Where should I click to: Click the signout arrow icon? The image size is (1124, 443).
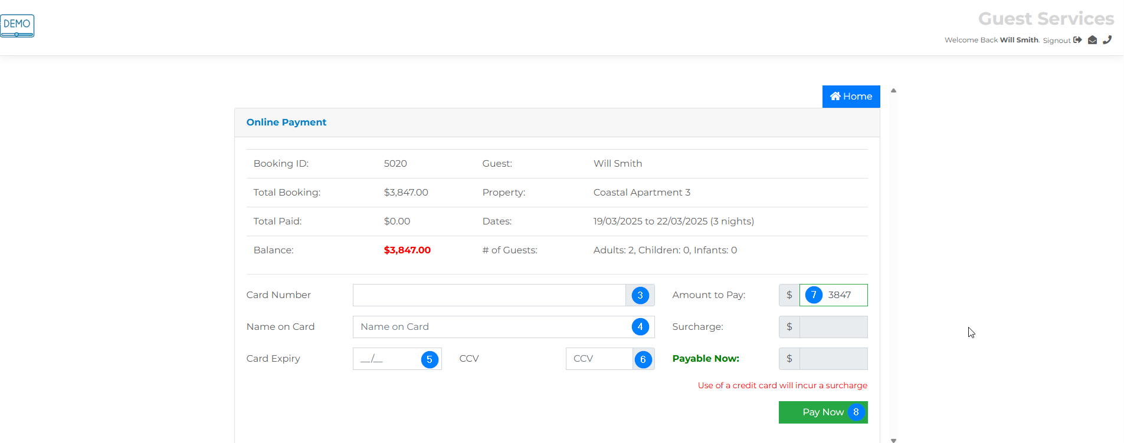click(x=1077, y=40)
